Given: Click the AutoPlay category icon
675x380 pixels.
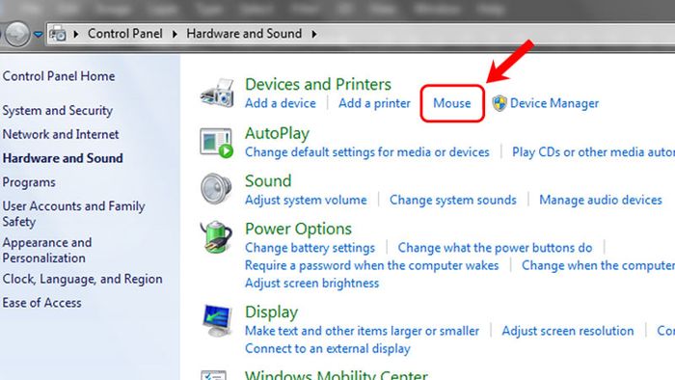Looking at the screenshot, I should [x=217, y=143].
